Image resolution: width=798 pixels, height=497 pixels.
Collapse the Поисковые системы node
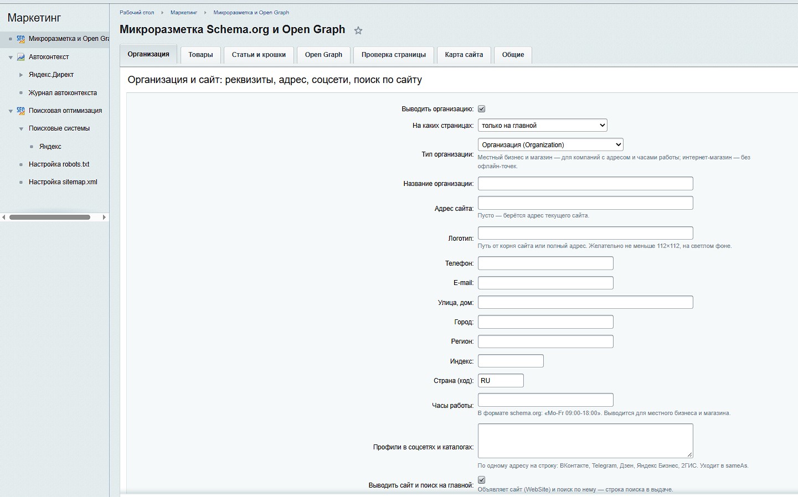tap(21, 129)
